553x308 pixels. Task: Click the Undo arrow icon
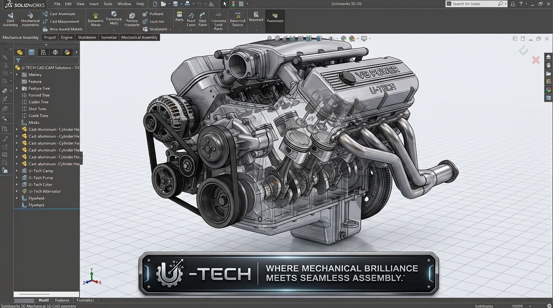[x=199, y=4]
